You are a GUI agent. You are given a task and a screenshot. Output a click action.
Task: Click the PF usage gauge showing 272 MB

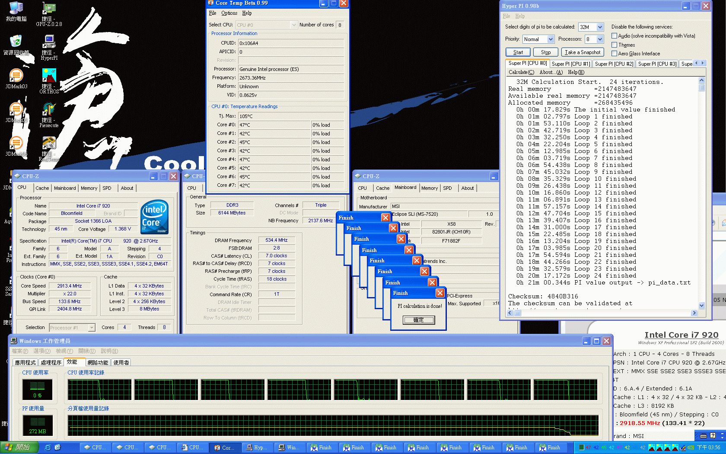(x=38, y=425)
